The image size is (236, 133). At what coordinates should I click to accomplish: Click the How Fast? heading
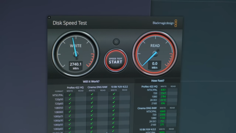pyautogui.click(x=158, y=81)
